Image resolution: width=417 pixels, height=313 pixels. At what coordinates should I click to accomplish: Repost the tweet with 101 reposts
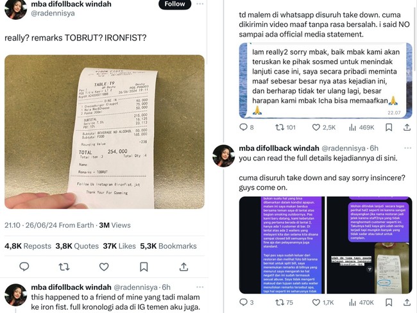point(285,128)
